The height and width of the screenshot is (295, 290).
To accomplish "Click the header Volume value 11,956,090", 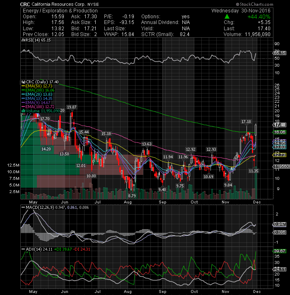I will (257, 34).
